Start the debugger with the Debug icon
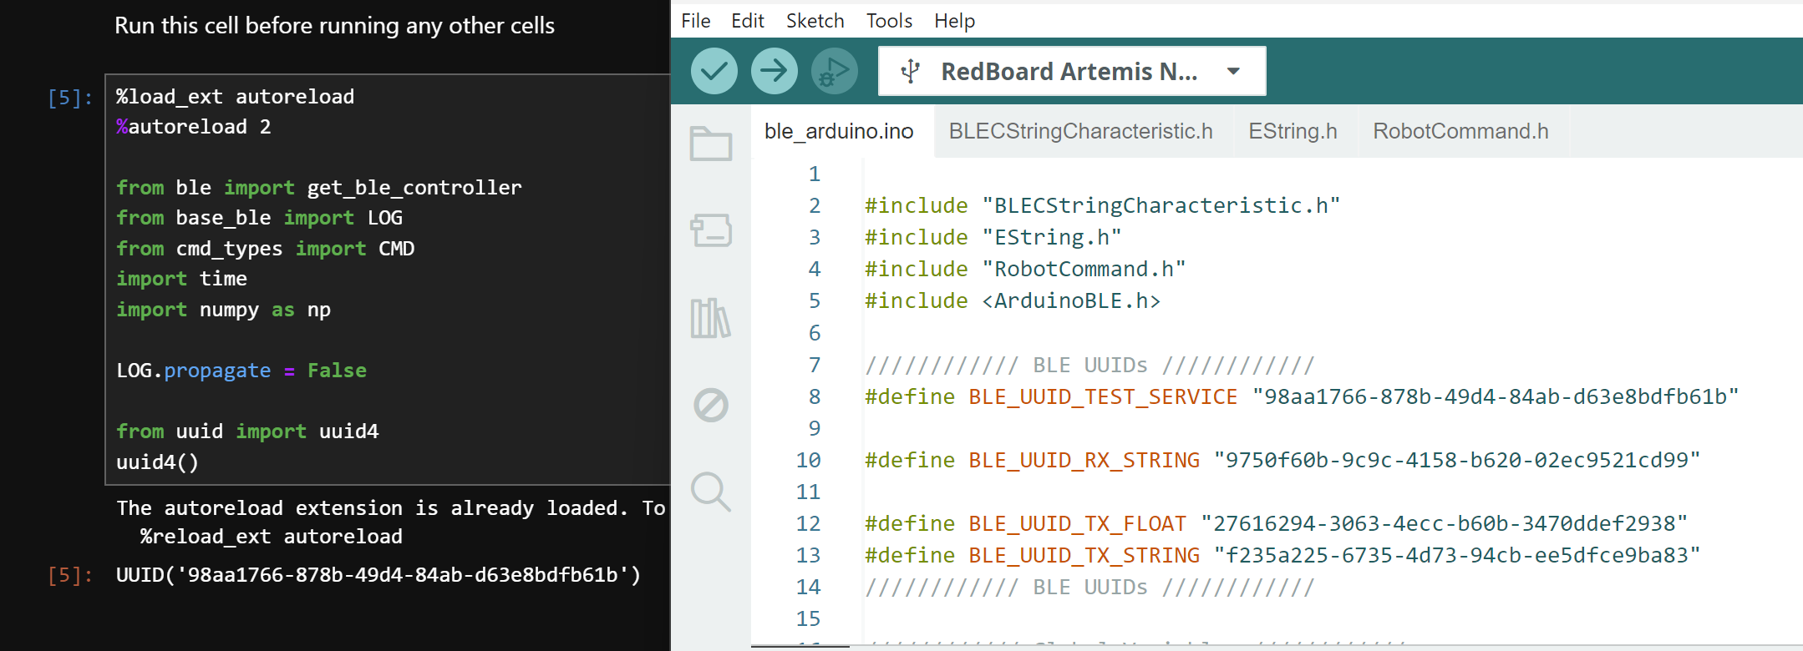The width and height of the screenshot is (1803, 651). 834,71
